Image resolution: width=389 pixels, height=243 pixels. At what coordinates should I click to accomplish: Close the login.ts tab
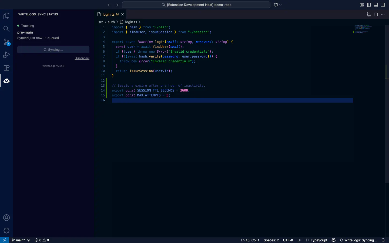122,14
